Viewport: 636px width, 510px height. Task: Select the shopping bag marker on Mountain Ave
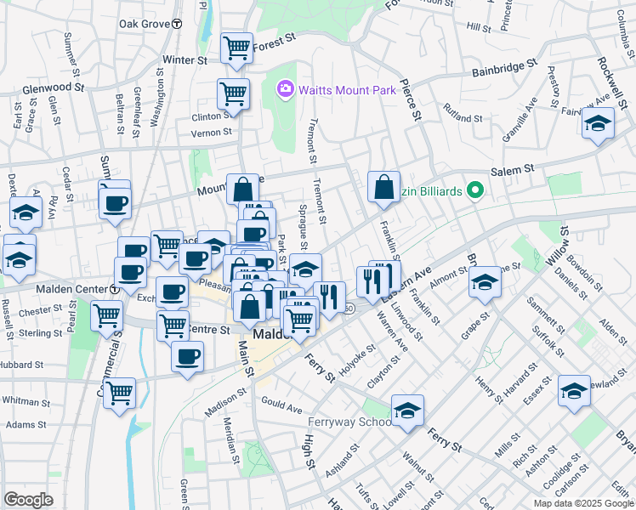(242, 190)
